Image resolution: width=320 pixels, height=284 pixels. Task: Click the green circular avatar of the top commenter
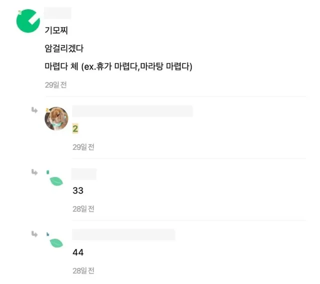point(28,20)
